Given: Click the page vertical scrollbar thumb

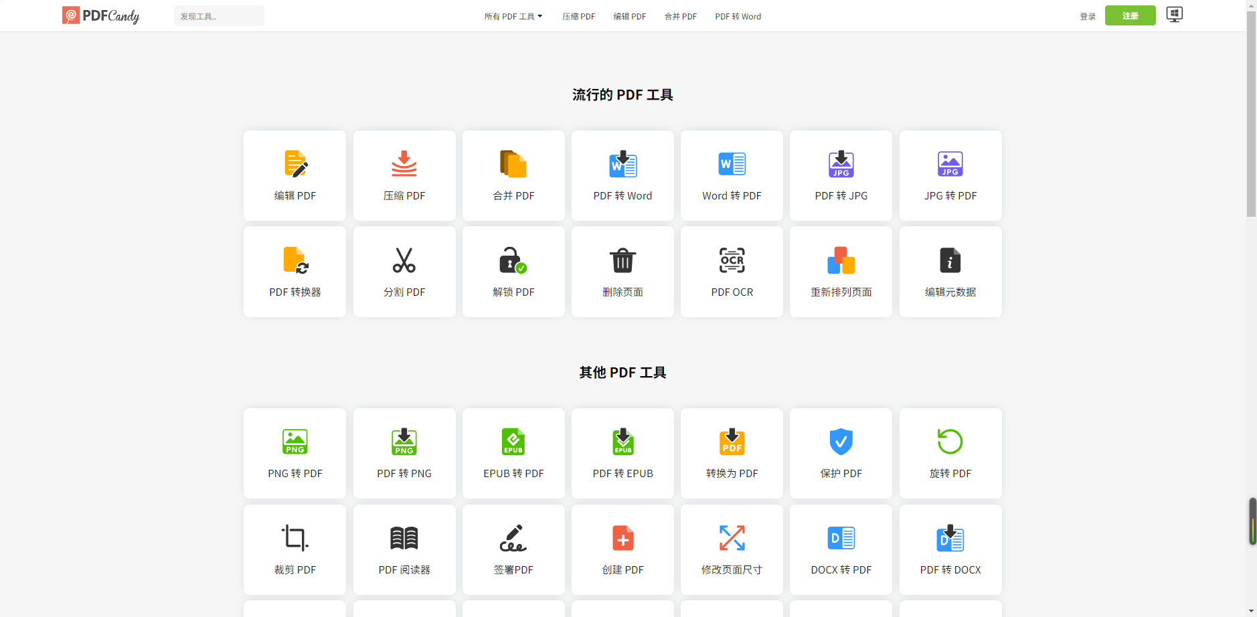Looking at the screenshot, I should point(1251,114).
